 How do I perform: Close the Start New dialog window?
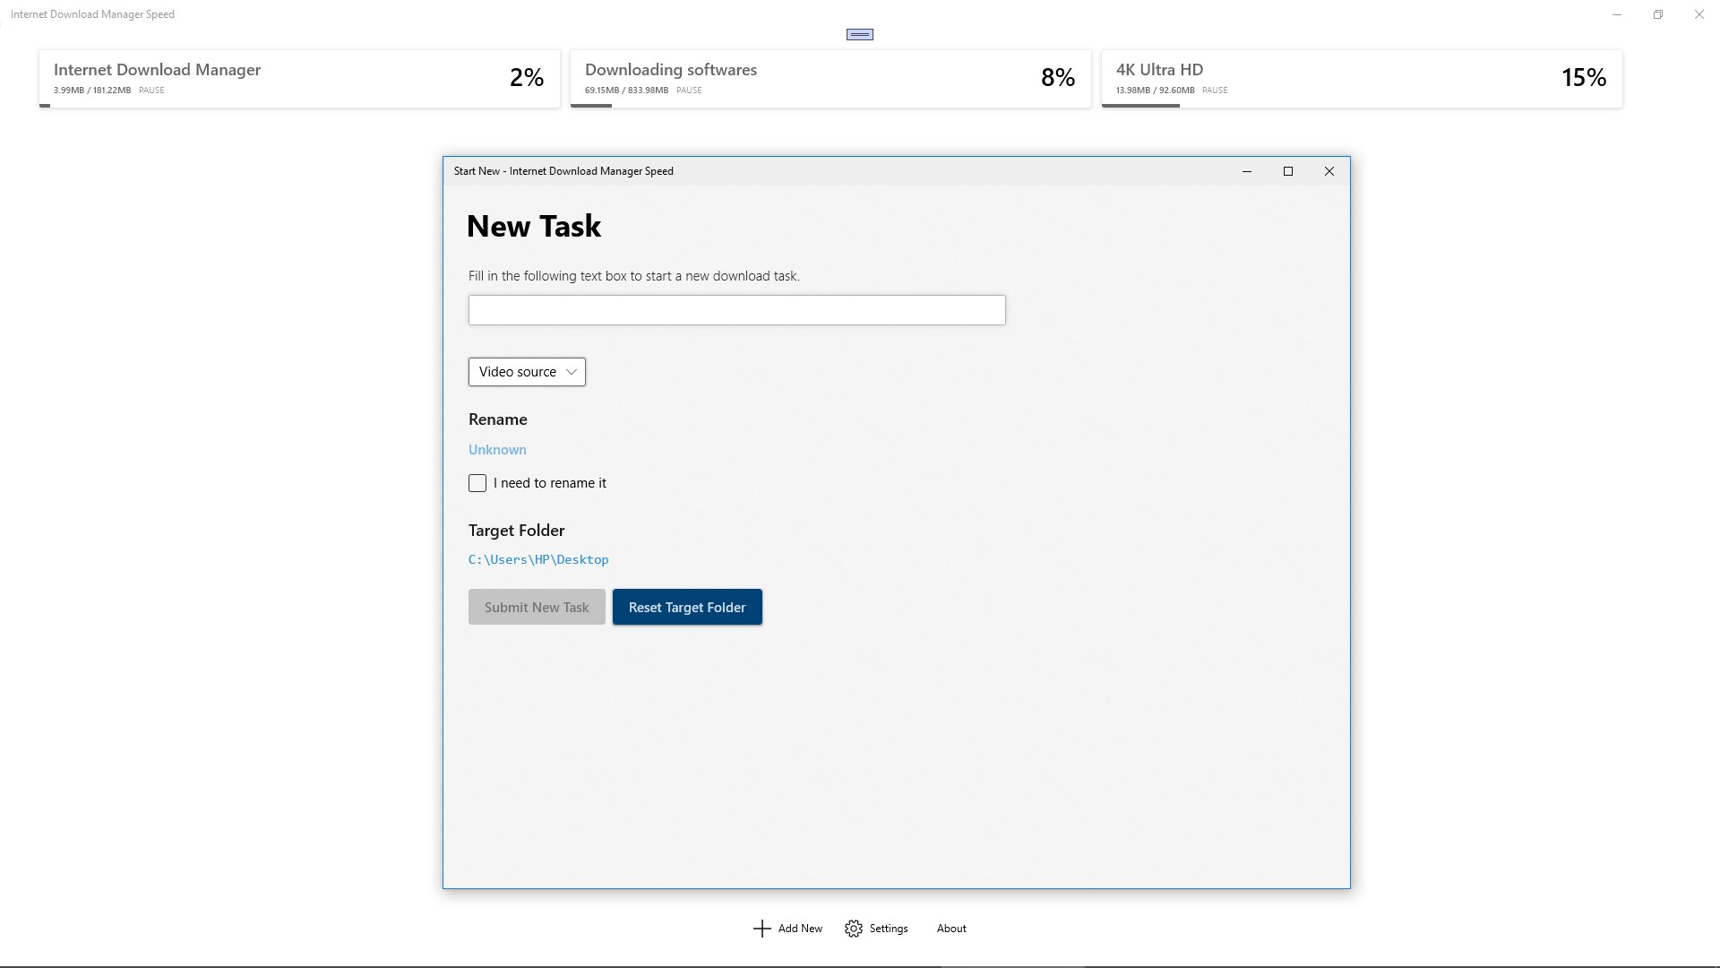(x=1329, y=171)
